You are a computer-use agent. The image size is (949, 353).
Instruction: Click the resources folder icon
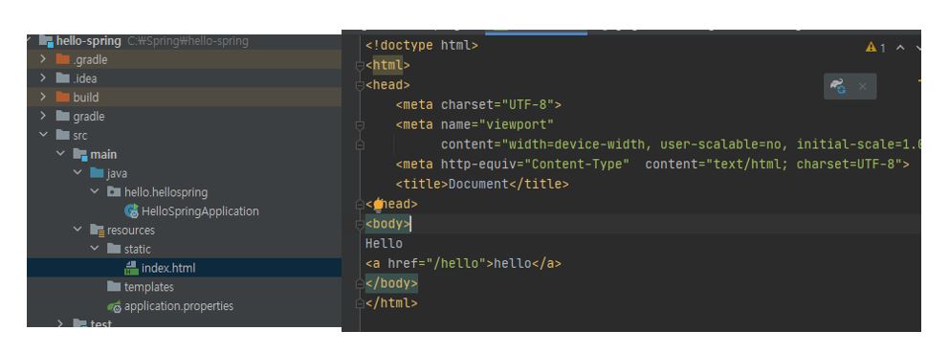pos(97,231)
